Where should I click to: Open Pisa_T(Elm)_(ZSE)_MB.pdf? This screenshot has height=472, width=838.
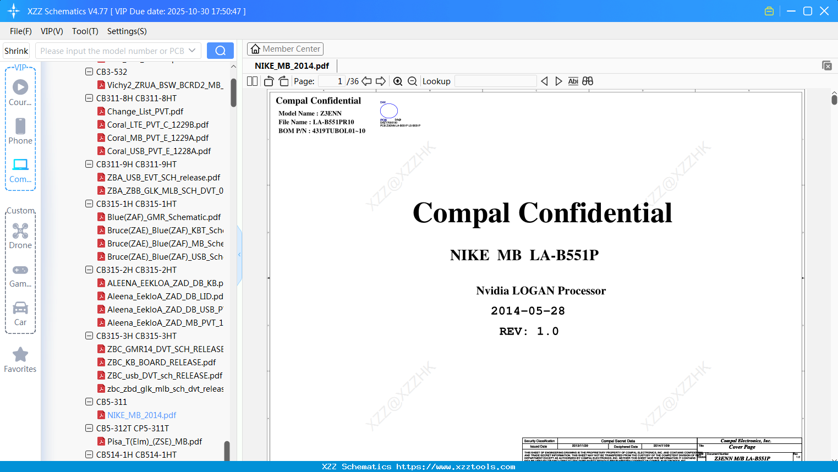coord(150,441)
